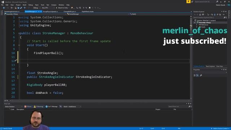Close the StrokeManager.cs tab
The height and width of the screenshot is (130, 231).
click(x=41, y=12)
